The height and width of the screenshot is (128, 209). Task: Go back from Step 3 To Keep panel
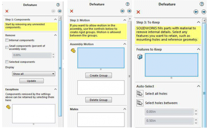pos(196,12)
